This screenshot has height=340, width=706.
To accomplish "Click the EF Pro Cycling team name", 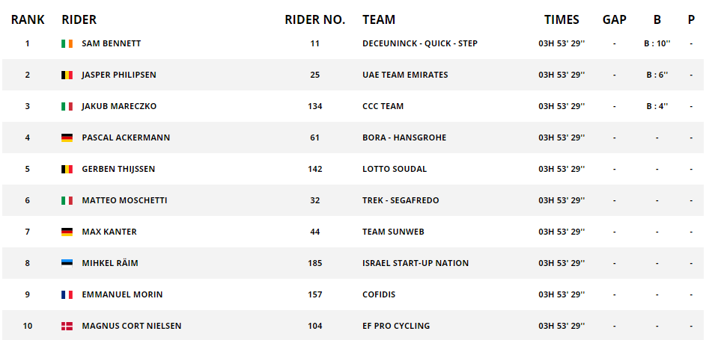I will (396, 326).
